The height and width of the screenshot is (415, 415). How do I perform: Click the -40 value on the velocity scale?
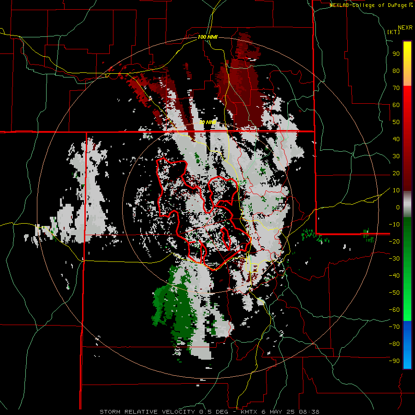tap(394, 276)
